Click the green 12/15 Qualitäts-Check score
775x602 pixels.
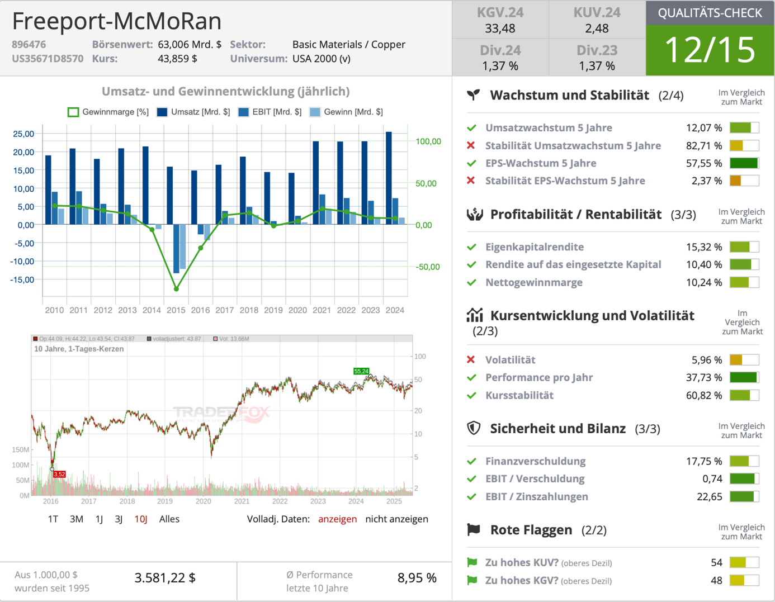(x=710, y=50)
